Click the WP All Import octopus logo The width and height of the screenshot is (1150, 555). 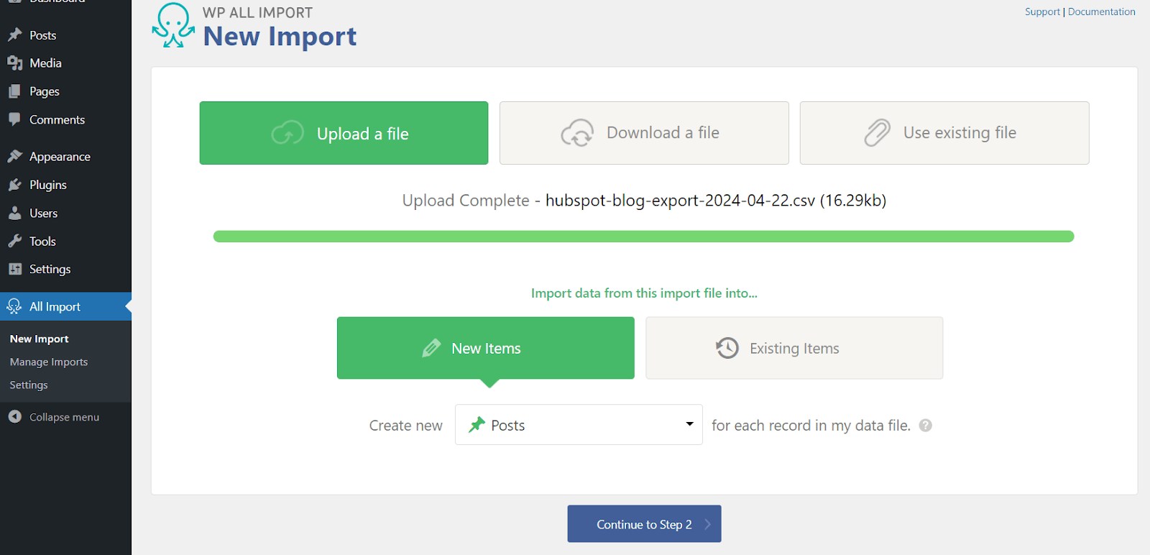172,26
